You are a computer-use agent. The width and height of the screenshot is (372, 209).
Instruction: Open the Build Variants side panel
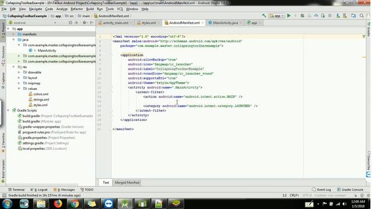(x=3, y=171)
